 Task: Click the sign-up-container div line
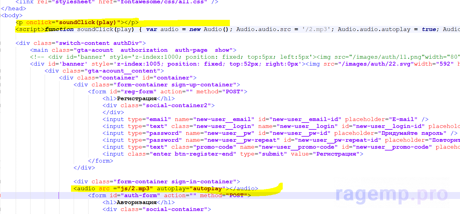coord(156,85)
